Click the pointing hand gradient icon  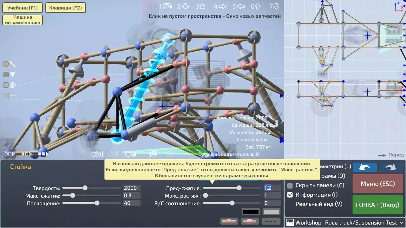tap(131, 154)
